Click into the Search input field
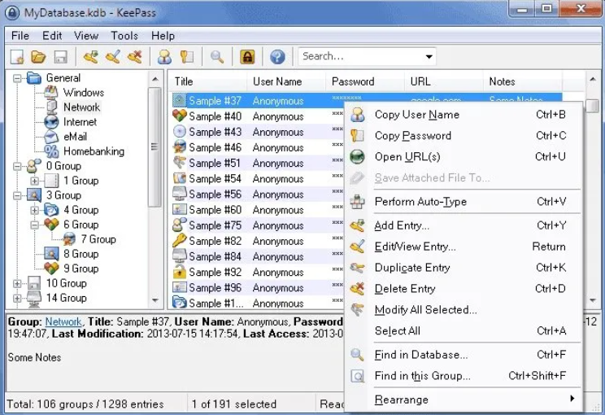This screenshot has height=415, width=605. 361,57
